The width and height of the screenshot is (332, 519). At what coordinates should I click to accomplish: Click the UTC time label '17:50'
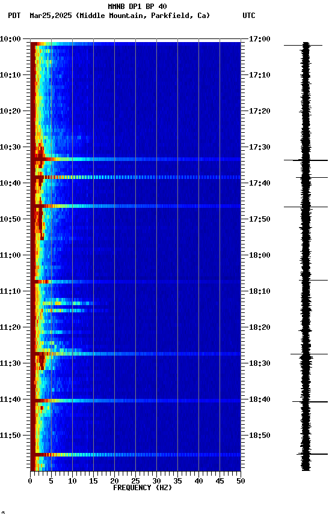(x=260, y=219)
